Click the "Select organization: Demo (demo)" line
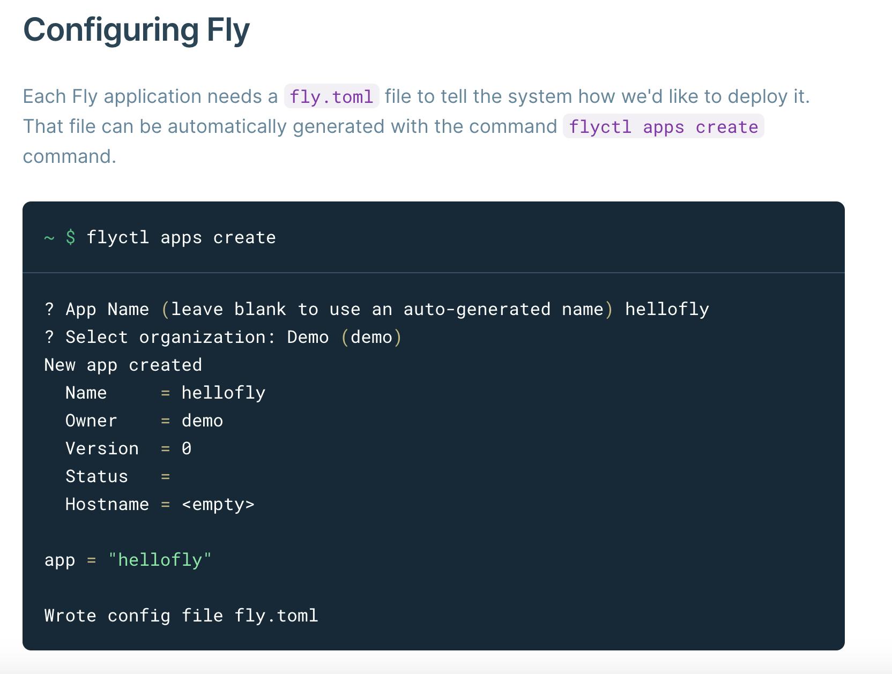Viewport: 892px width, 674px height. coord(223,337)
